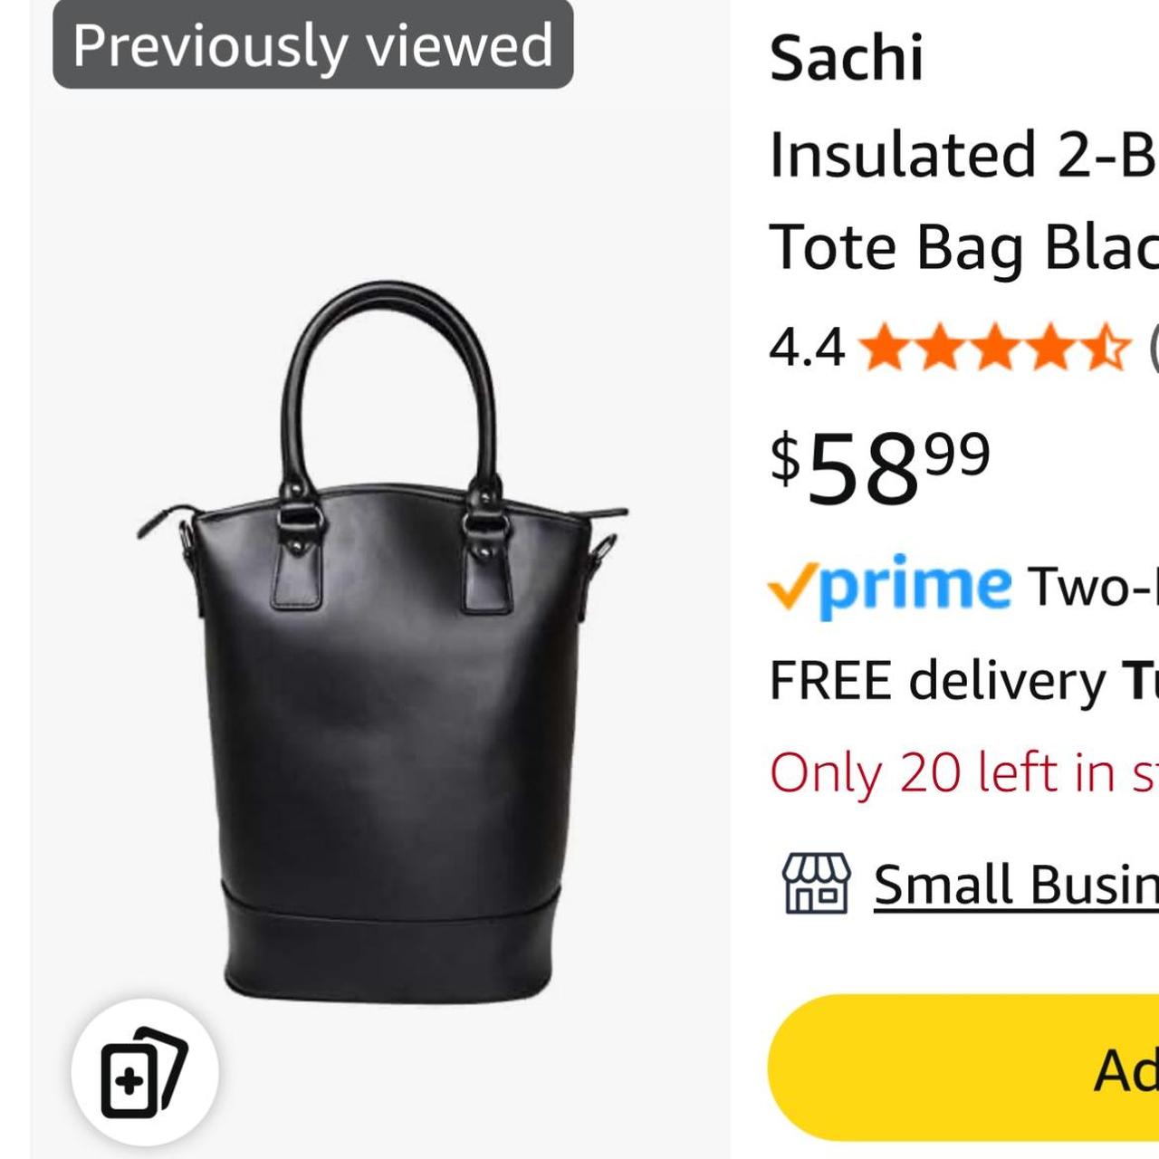This screenshot has width=1159, height=1159.
Task: Click the yellow Add to cart button
Action: (x=963, y=1068)
